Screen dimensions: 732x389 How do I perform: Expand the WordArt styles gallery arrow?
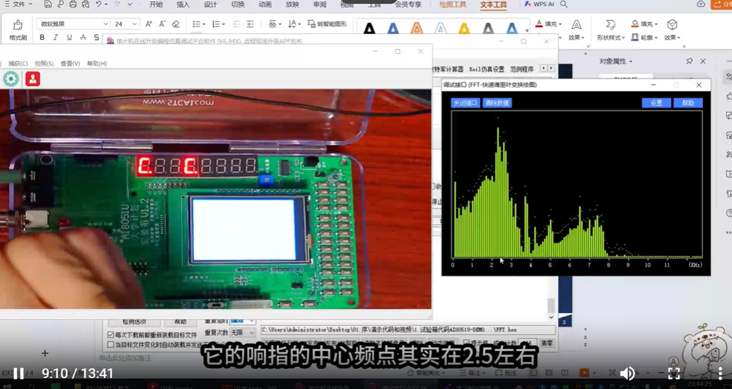[x=527, y=30]
